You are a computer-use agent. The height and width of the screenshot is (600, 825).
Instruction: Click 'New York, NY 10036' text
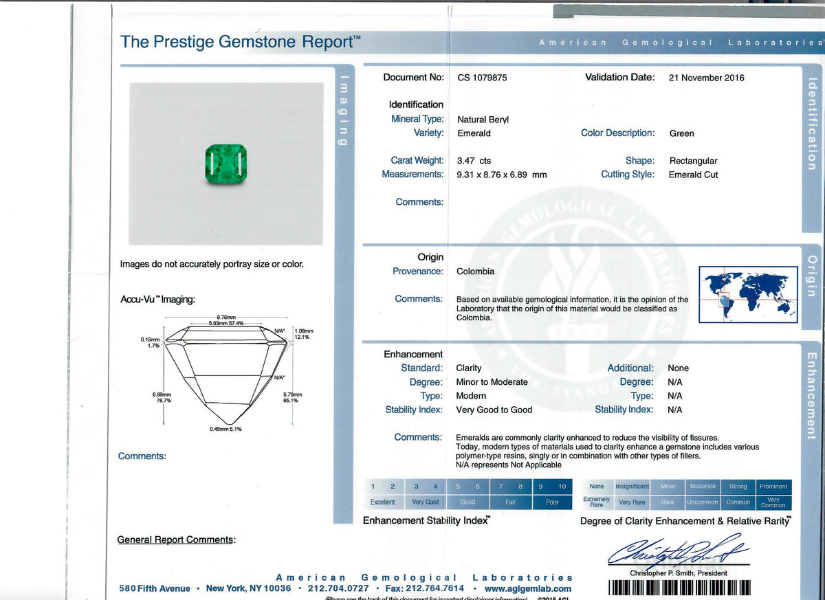[248, 588]
